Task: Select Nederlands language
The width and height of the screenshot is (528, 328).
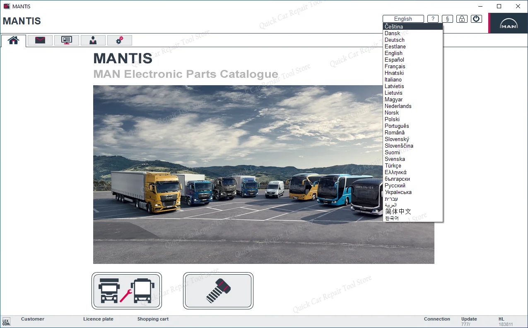Action: point(413,106)
